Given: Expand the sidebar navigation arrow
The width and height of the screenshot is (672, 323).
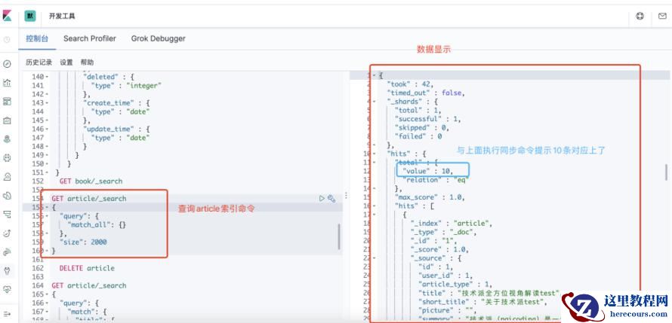Looking at the screenshot, I should pos(7,314).
